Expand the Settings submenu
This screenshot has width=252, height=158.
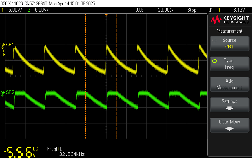coord(229,104)
